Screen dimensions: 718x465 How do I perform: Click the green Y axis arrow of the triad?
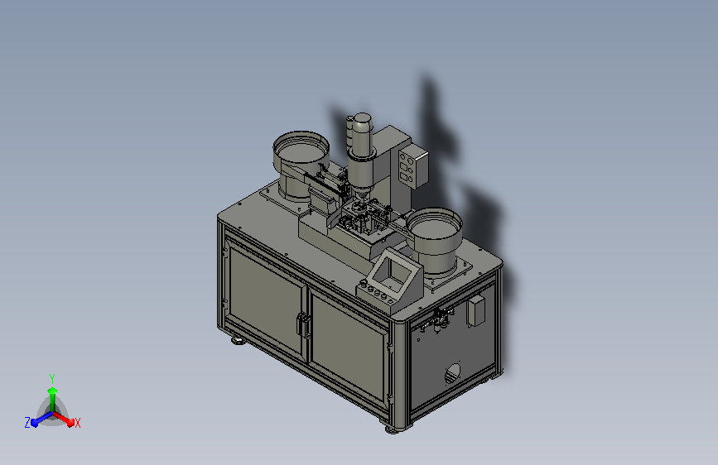pos(53,398)
